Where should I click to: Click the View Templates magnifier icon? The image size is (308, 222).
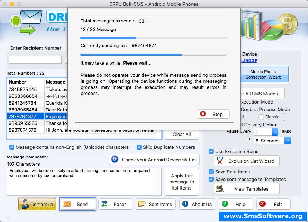tap(220, 188)
